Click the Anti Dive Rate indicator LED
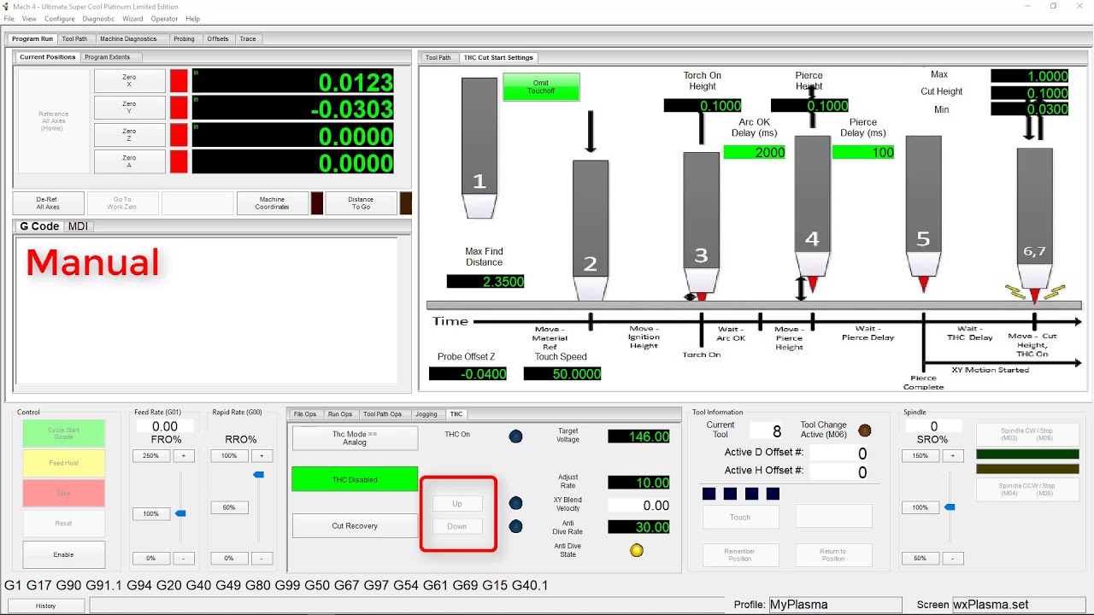1094x615 pixels. pos(515,526)
